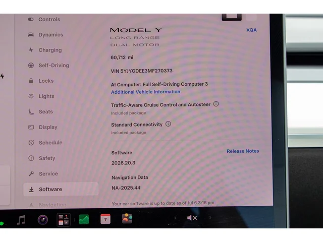Tap the Model Y name text
323x242 pixels.
136,30
